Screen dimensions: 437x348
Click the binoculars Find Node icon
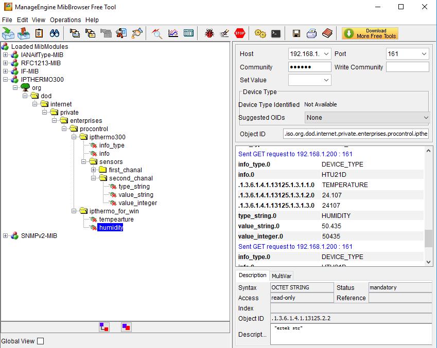[x=55, y=33]
